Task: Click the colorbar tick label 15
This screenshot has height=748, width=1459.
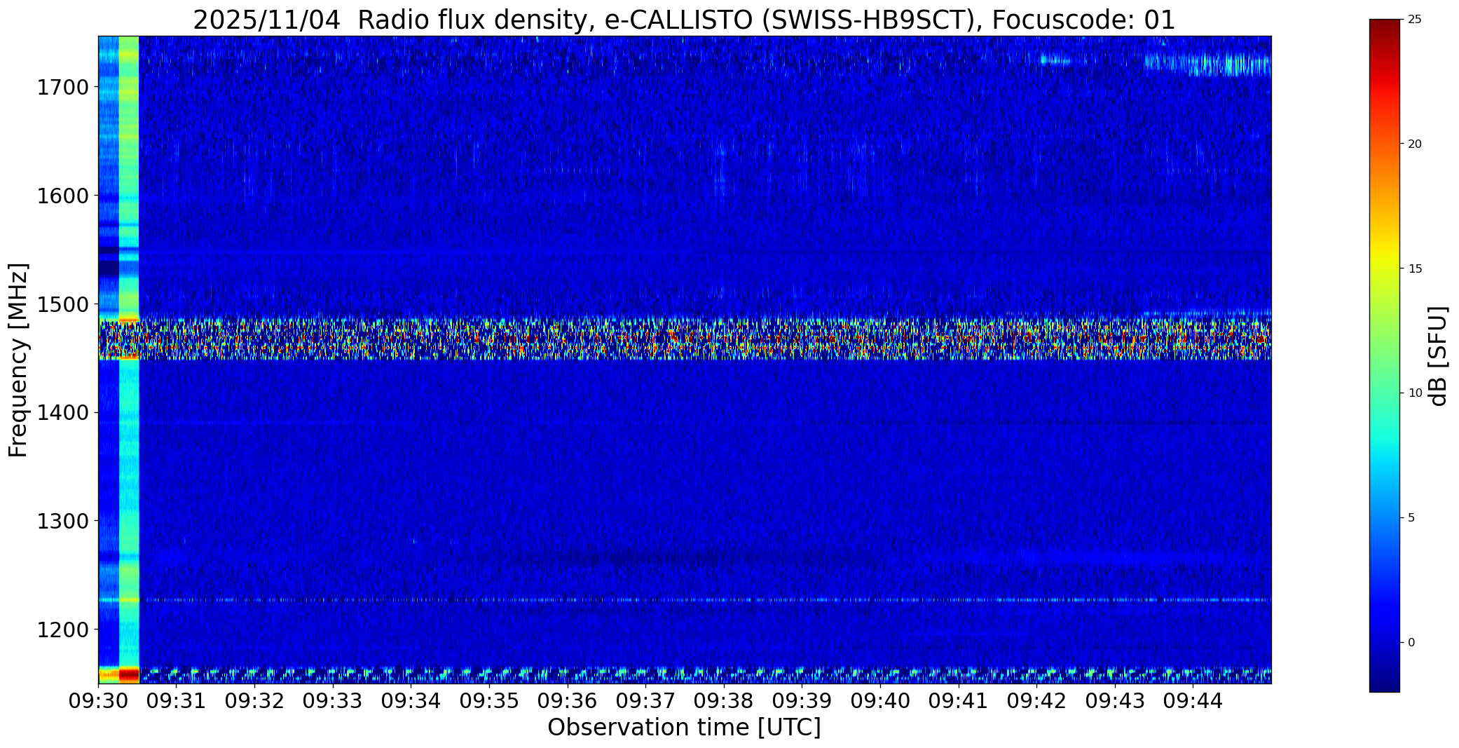Action: click(x=1415, y=268)
